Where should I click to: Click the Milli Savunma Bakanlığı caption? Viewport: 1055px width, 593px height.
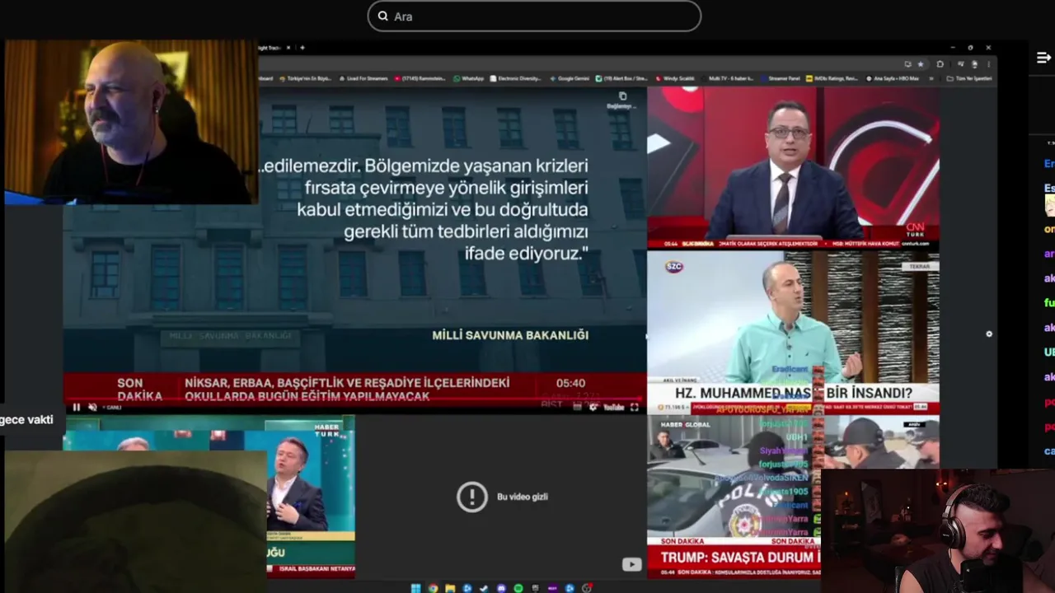click(510, 335)
